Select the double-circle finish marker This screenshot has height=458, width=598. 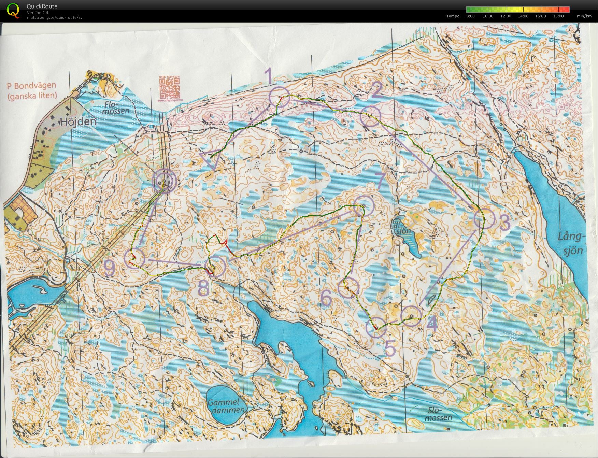164,181
